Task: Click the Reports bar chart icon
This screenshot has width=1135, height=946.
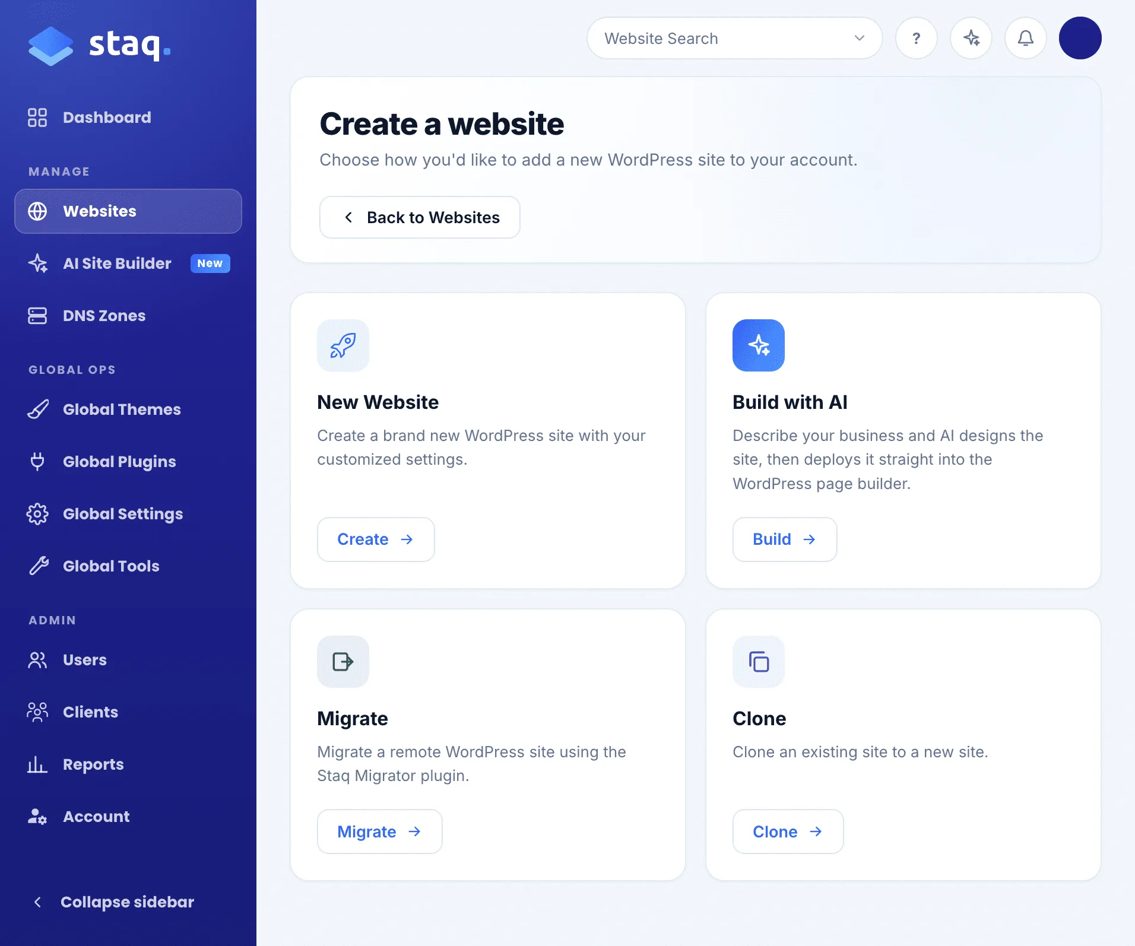Action: point(37,764)
